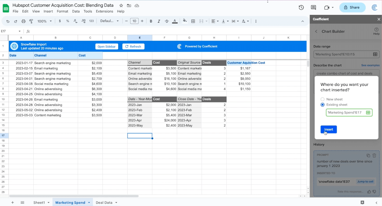Open the font family dropdown
Image resolution: width=382 pixels, height=206 pixels.
pos(109,21)
